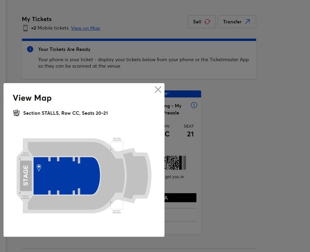Click the resale arrows icon in Sell
310x252 pixels.
click(207, 22)
